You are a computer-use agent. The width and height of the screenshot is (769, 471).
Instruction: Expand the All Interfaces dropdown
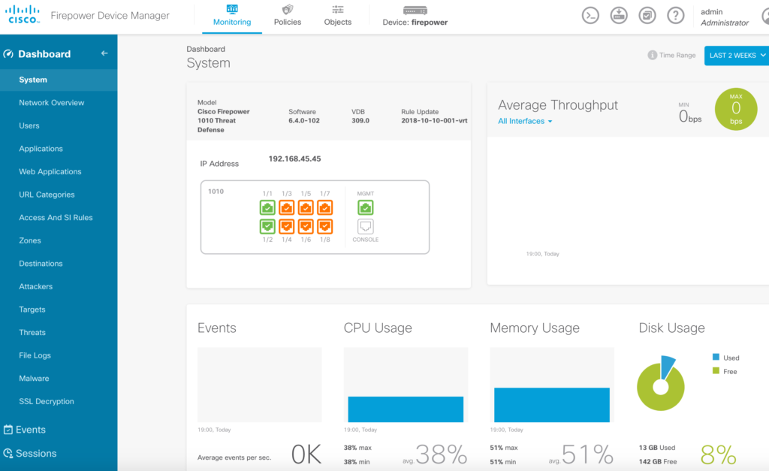tap(525, 121)
